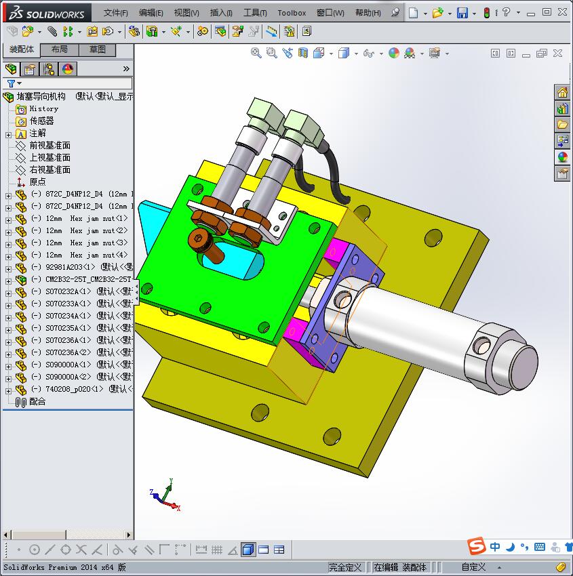Click the Edit Appearance color ball icon
Image resolution: width=573 pixels, height=576 pixels.
pos(393,54)
